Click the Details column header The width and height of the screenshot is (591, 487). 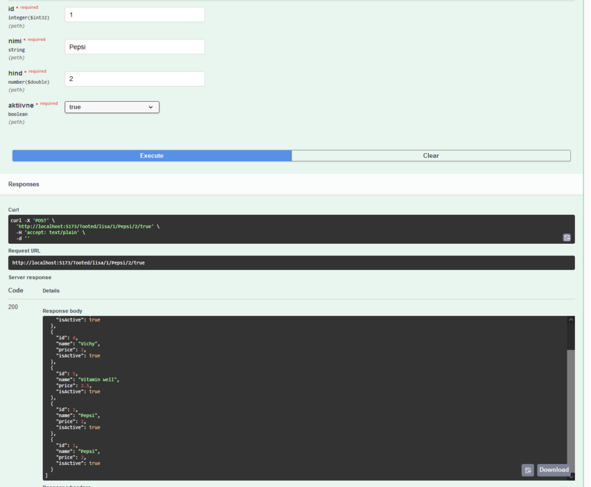click(51, 291)
